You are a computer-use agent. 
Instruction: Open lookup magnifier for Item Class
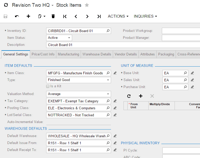(108, 73)
